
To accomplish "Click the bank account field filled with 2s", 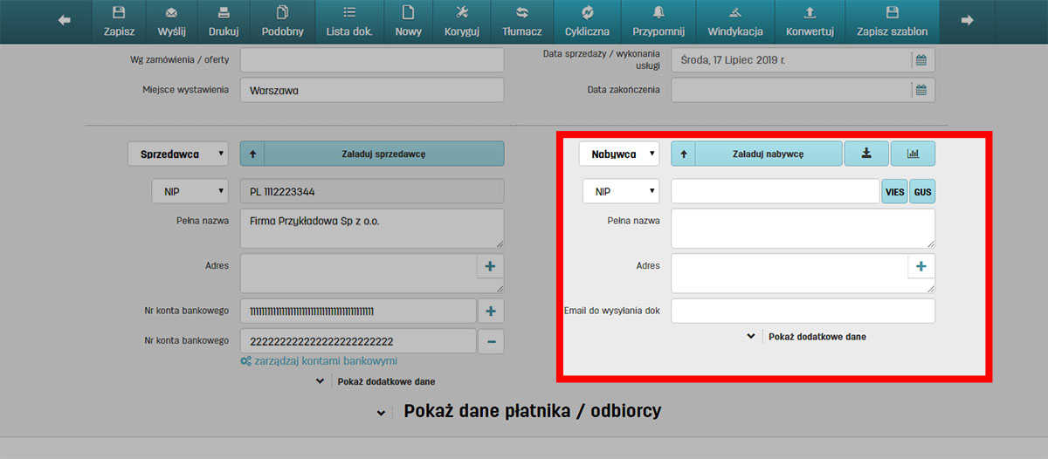I will pyautogui.click(x=358, y=340).
